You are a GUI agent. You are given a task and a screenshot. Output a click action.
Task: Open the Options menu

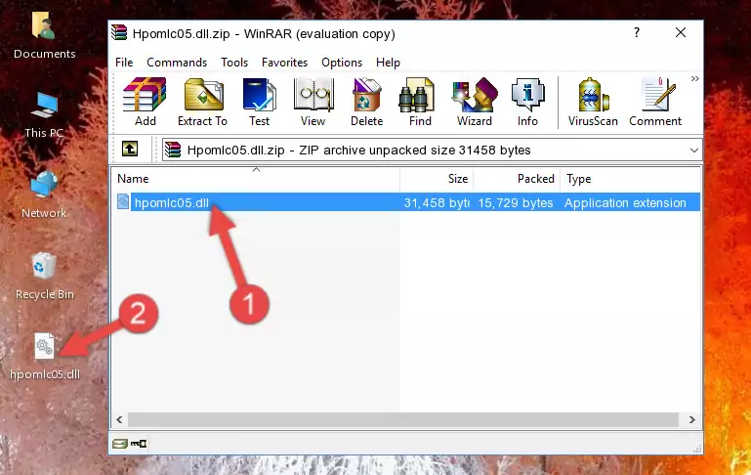tap(342, 63)
